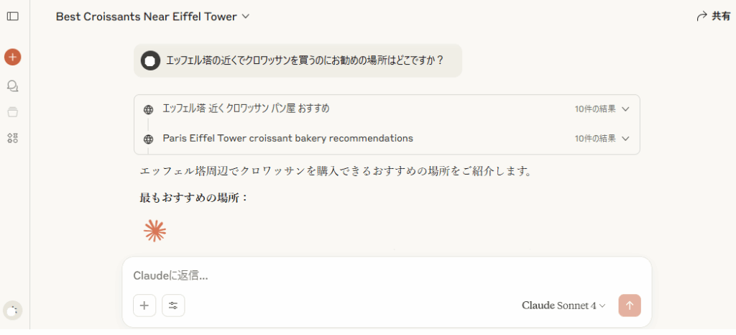736x335 pixels.
Task: Start a new chat with the orange plus
Action: click(13, 57)
